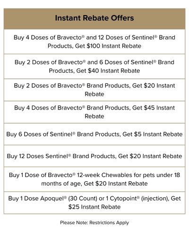Click the Please Note: Restrictions Apply text
Image resolution: width=189 pixels, height=236 pixels.
pyautogui.click(x=94, y=223)
